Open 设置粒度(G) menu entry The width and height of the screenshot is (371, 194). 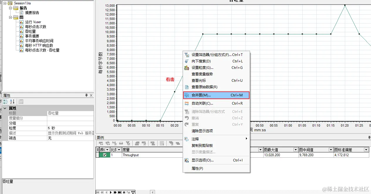pyautogui.click(x=216, y=68)
